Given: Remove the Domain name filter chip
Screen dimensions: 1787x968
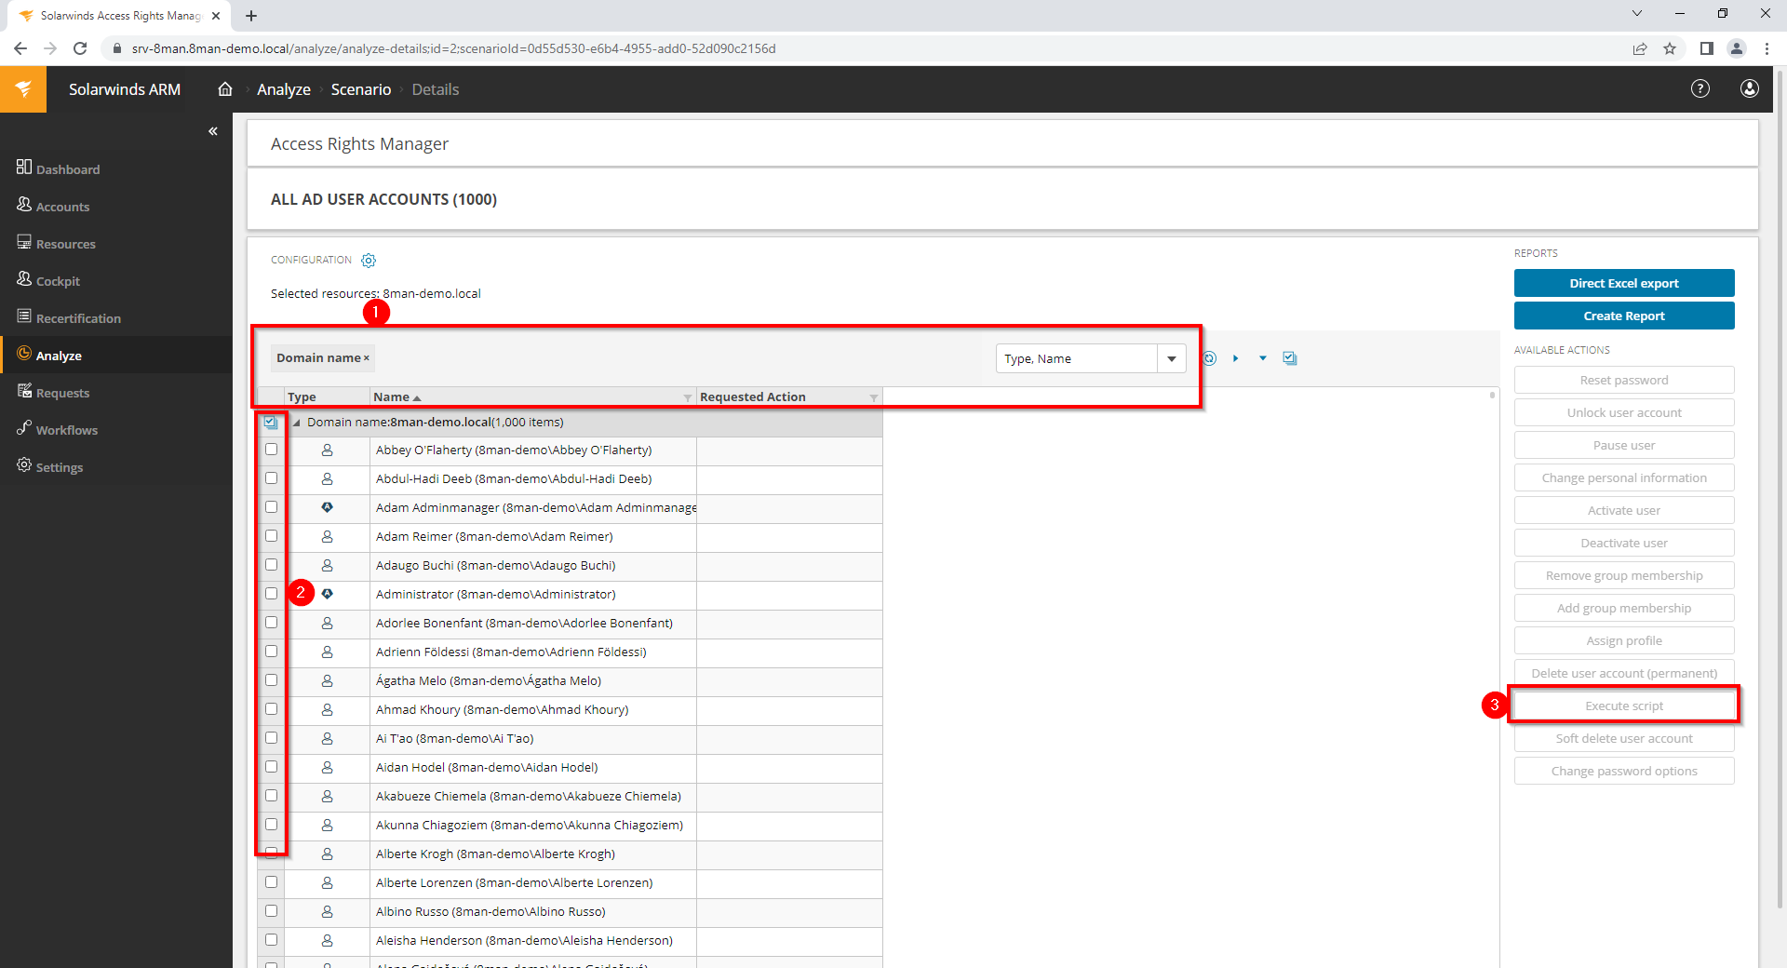Looking at the screenshot, I should click(366, 357).
